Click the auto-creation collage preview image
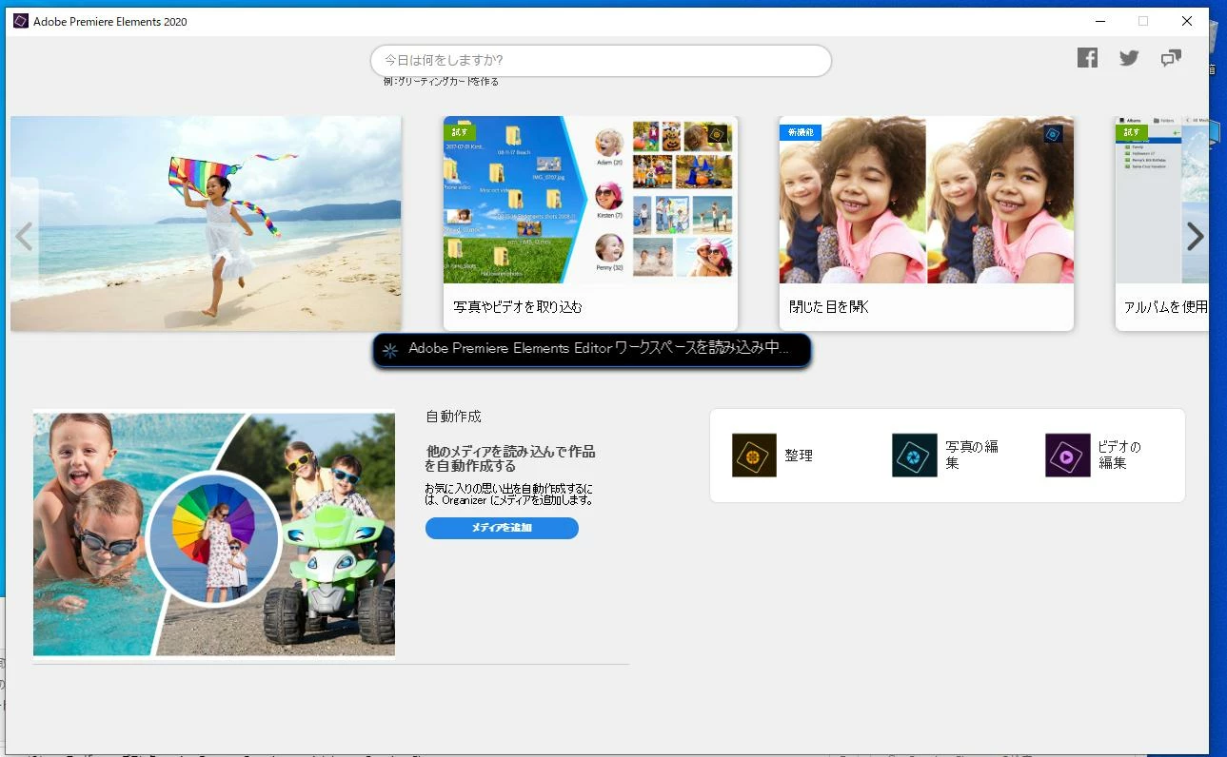Viewport: 1227px width, 757px height. coord(214,533)
